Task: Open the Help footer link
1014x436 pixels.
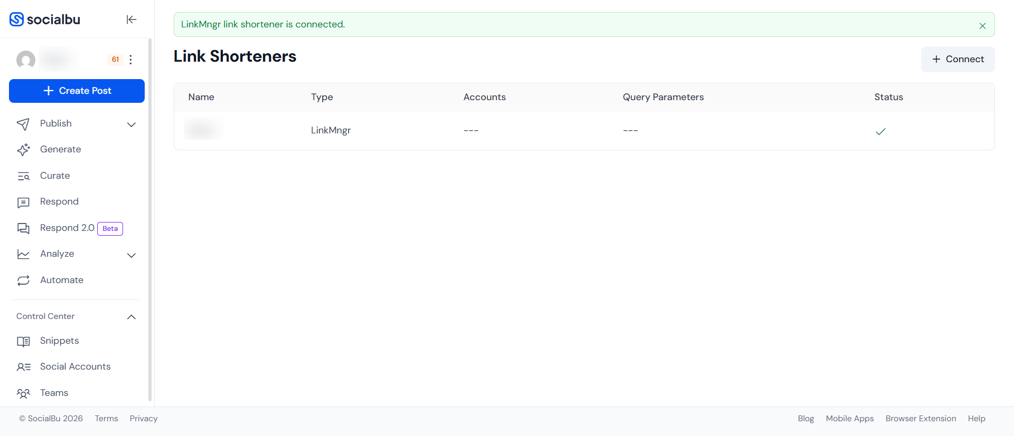Action: pyautogui.click(x=977, y=419)
